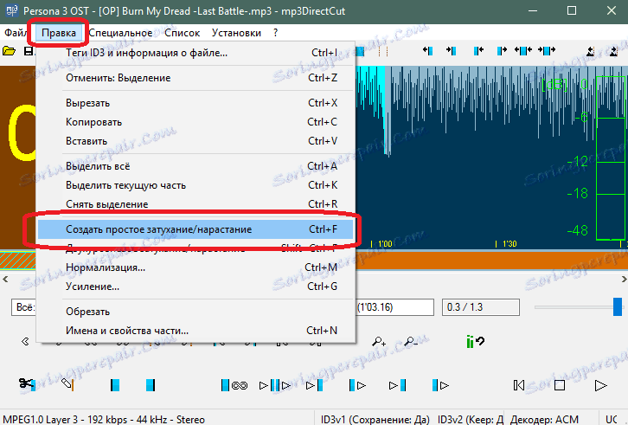Expand selection outward both sides icon
Image resolution: width=628 pixels, height=425 pixels.
[x=523, y=50]
